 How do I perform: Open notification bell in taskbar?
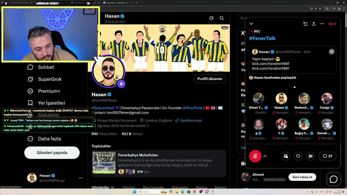(343, 192)
